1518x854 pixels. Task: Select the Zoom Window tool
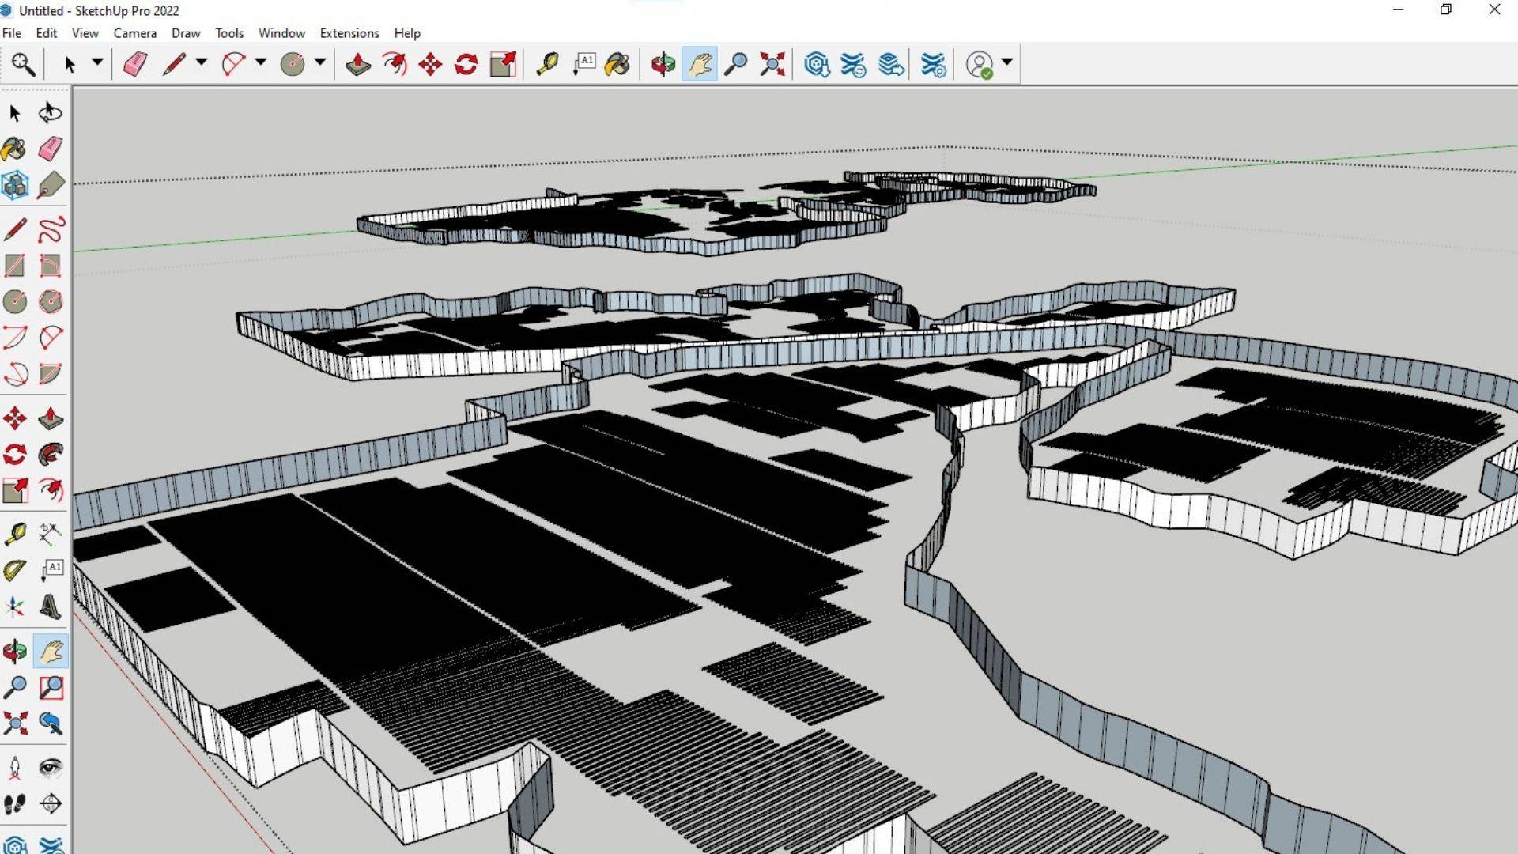point(51,687)
